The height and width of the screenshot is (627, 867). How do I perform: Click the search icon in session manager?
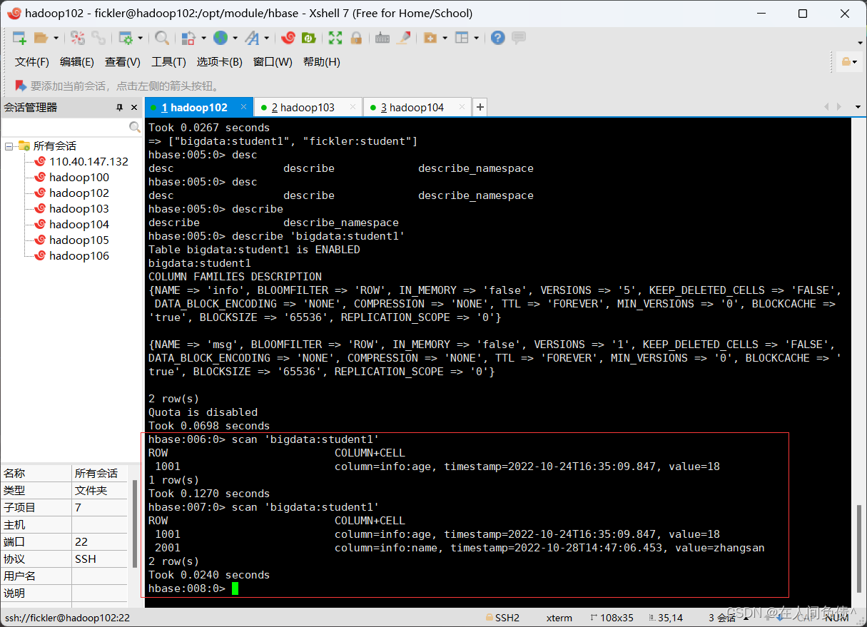(135, 127)
